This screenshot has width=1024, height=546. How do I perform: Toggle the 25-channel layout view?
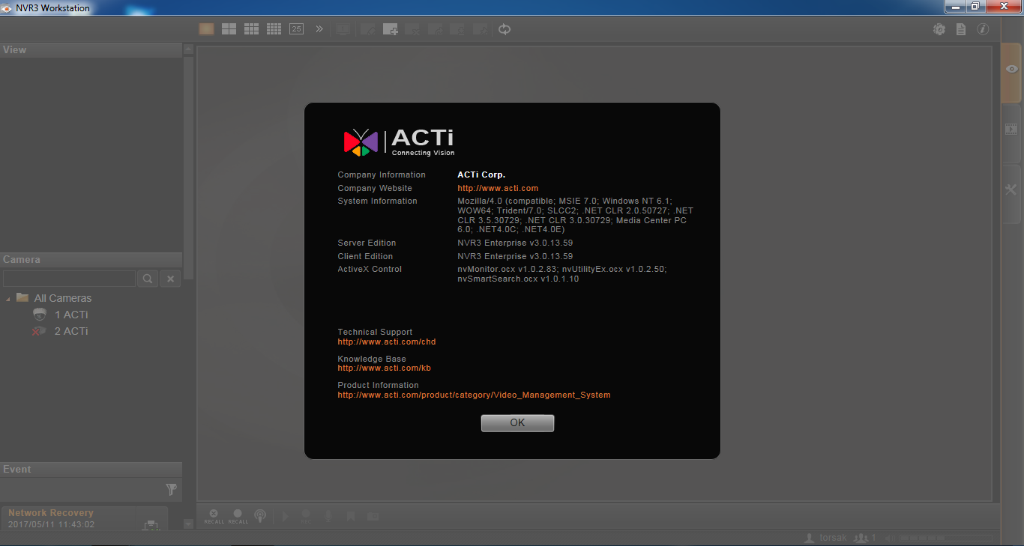click(296, 28)
